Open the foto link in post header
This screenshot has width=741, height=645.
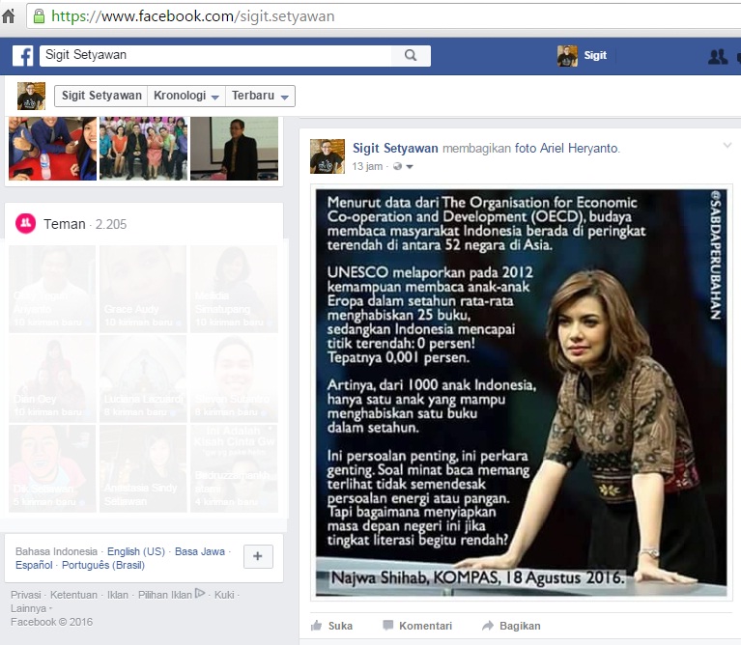point(525,149)
